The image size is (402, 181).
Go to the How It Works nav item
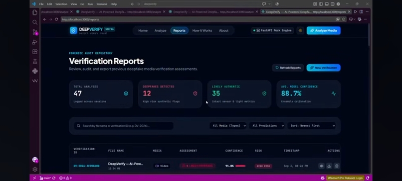(x=202, y=31)
